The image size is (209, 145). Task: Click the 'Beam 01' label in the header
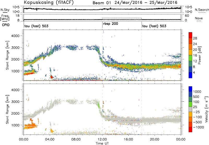102,3
